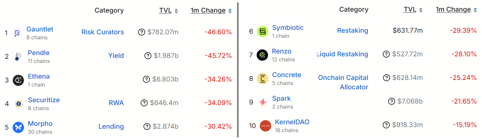
Task: Click the question mark beside Spark's TVL
Action: [392, 101]
